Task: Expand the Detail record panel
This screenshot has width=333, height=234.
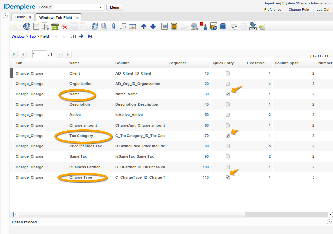Action: [329, 222]
